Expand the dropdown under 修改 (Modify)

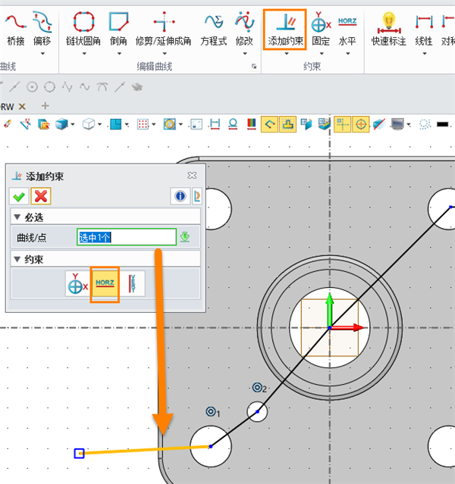click(243, 54)
